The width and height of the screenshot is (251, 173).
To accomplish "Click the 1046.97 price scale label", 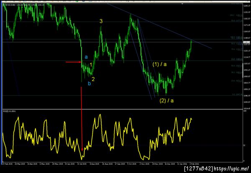I will (x=247, y=96).
